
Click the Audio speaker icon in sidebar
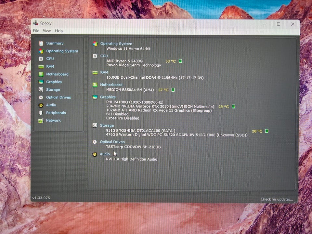pos(41,105)
